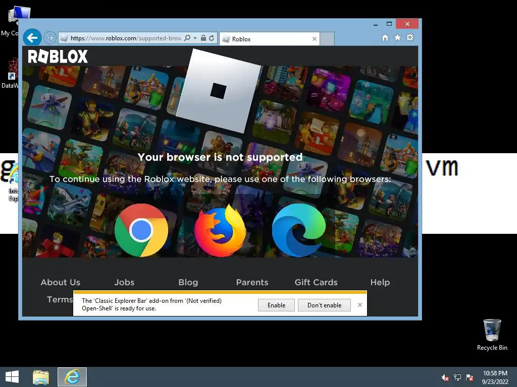This screenshot has width=517, height=387.
Task: Minimize the Internet Explorer window
Action: point(375,24)
